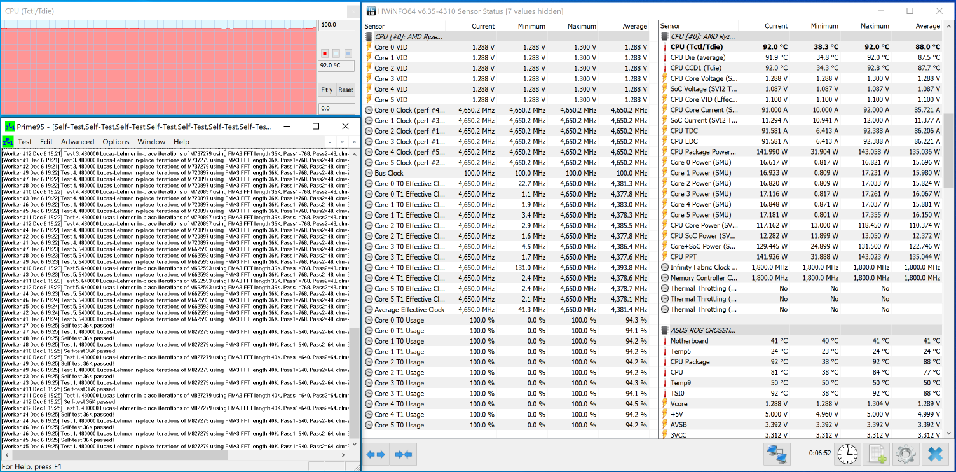The height and width of the screenshot is (472, 956).
Task: Shrink HWiNFO sensor columns with inward arrows button
Action: [403, 454]
